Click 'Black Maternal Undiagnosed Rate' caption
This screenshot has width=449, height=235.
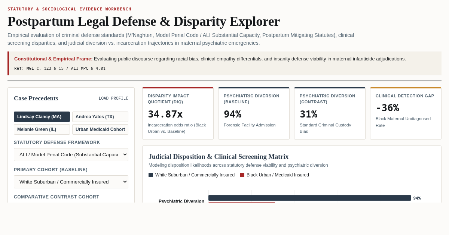403,122
